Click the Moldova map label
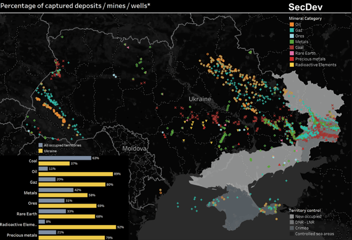352x240 pixels. pyautogui.click(x=134, y=149)
